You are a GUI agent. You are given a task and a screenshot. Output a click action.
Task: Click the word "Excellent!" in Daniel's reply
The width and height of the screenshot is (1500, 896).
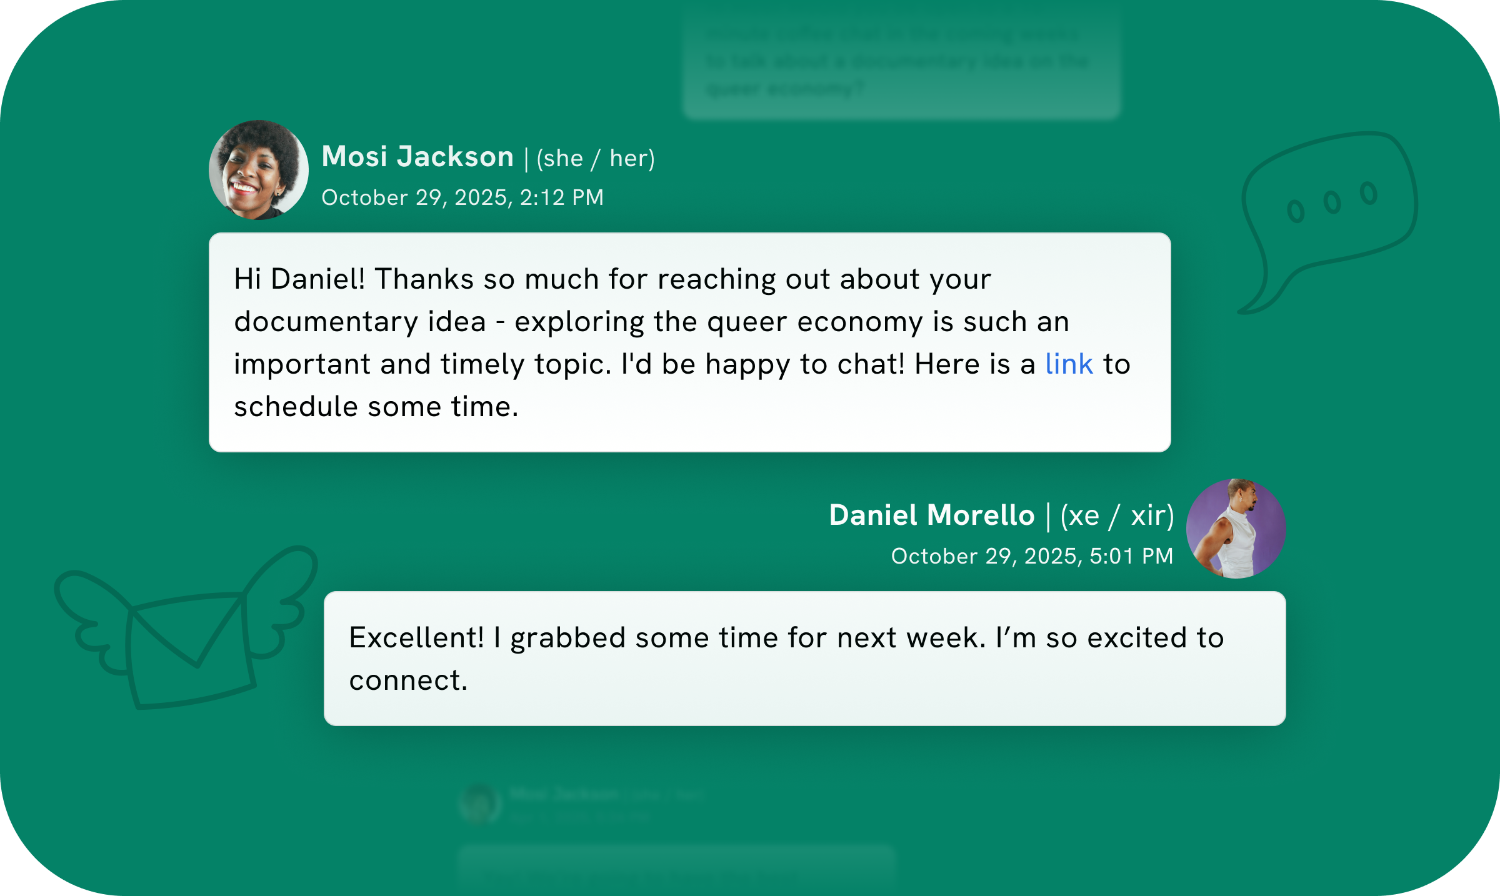416,638
